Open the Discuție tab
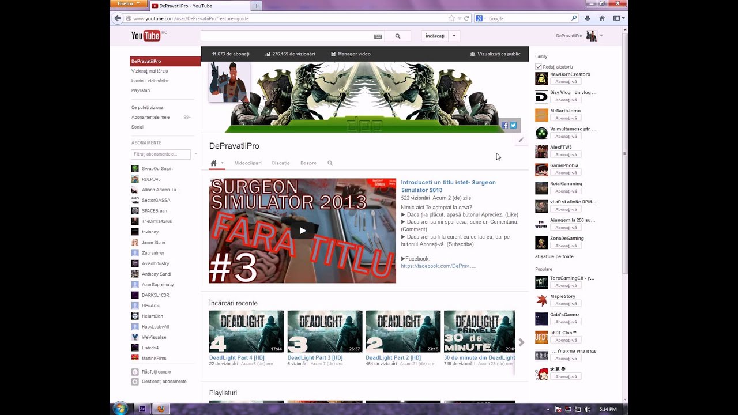Viewport: 738px width, 415px height. (281, 163)
